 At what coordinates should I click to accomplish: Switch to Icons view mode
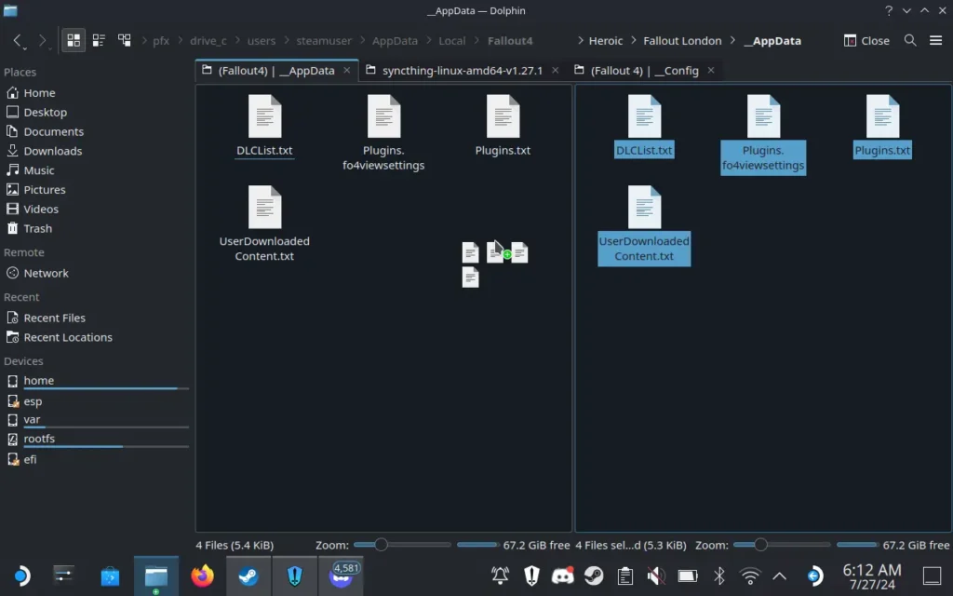(74, 41)
